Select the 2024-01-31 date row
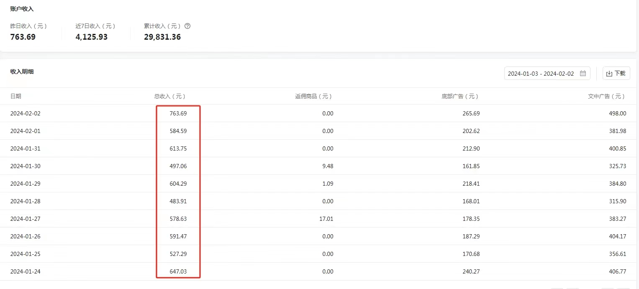Screen dimensions: 639x289 click(26, 148)
